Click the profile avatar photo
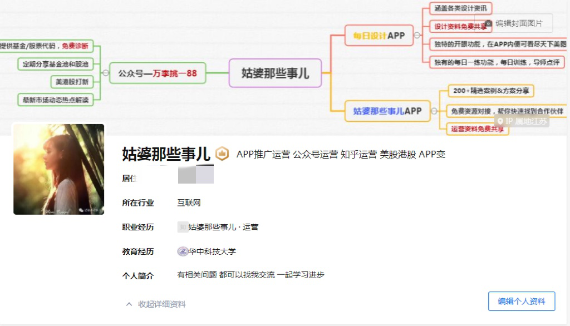The height and width of the screenshot is (326, 570). click(58, 169)
